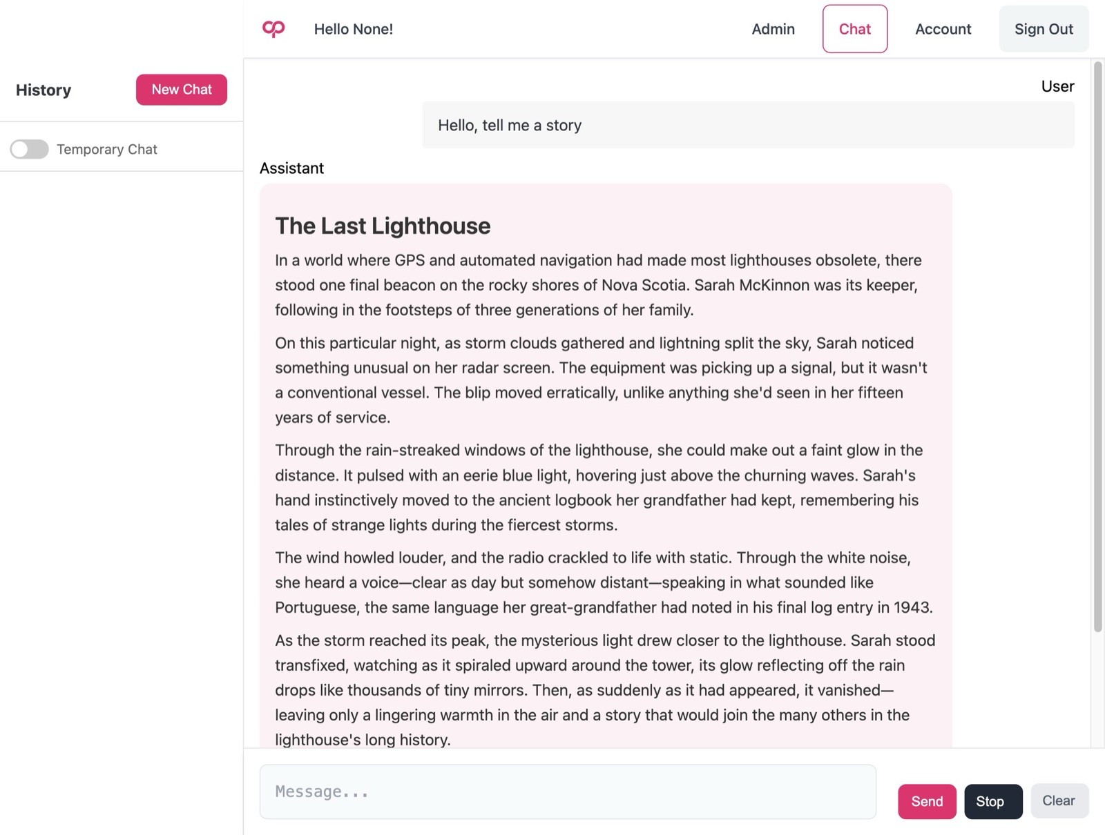1105x835 pixels.
Task: Toggle the Temporary Chat switch
Action: (x=29, y=149)
